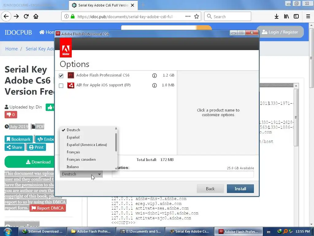Click in the Firefox search box
This screenshot has height=236, width=314.
(228, 17)
